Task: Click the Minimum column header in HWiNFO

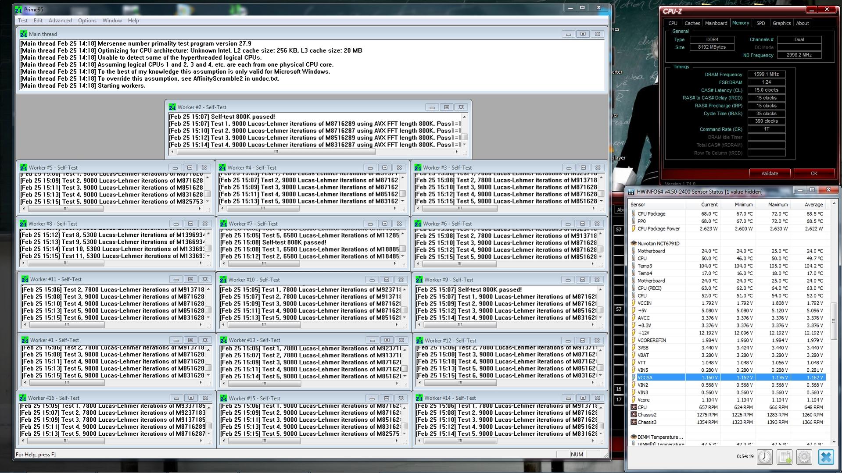Action: (738, 205)
